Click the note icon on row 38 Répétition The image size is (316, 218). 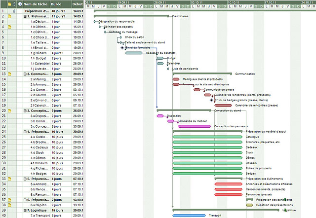click(x=9, y=205)
